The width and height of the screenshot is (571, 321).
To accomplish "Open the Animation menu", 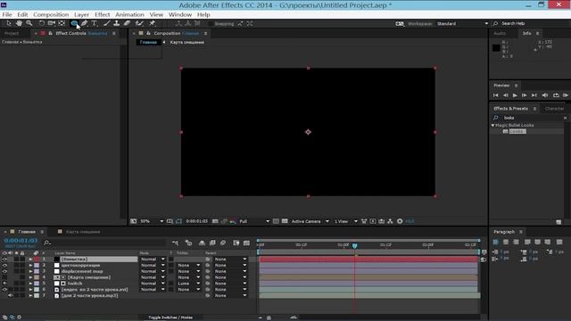I will [129, 14].
